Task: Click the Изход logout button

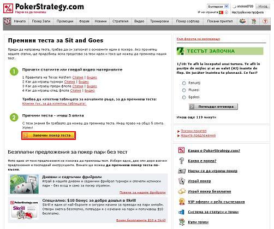Action: click(x=263, y=7)
